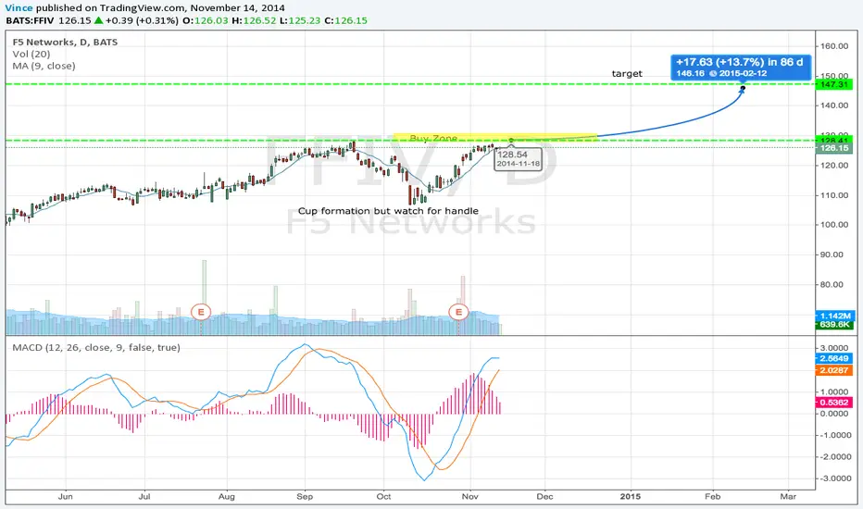Click the BATS:FFIV symbol text
The image size is (863, 509).
30,21
